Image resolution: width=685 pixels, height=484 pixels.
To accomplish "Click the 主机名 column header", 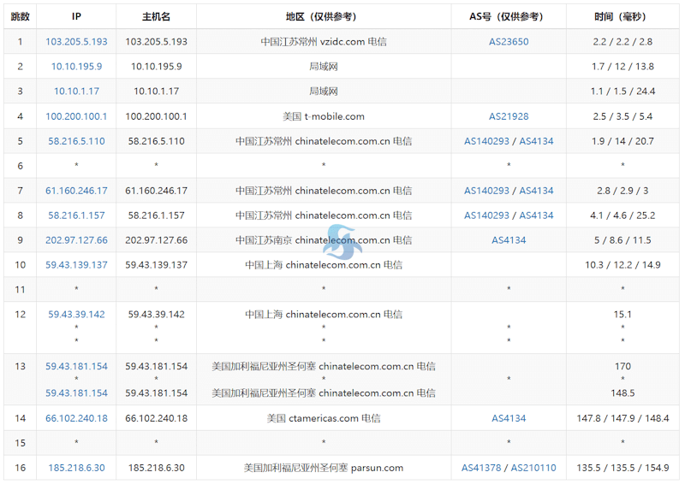I will [x=156, y=16].
